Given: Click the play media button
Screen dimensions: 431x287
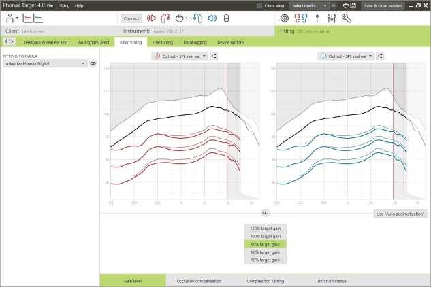Looking at the screenshot, I should click(334, 5).
